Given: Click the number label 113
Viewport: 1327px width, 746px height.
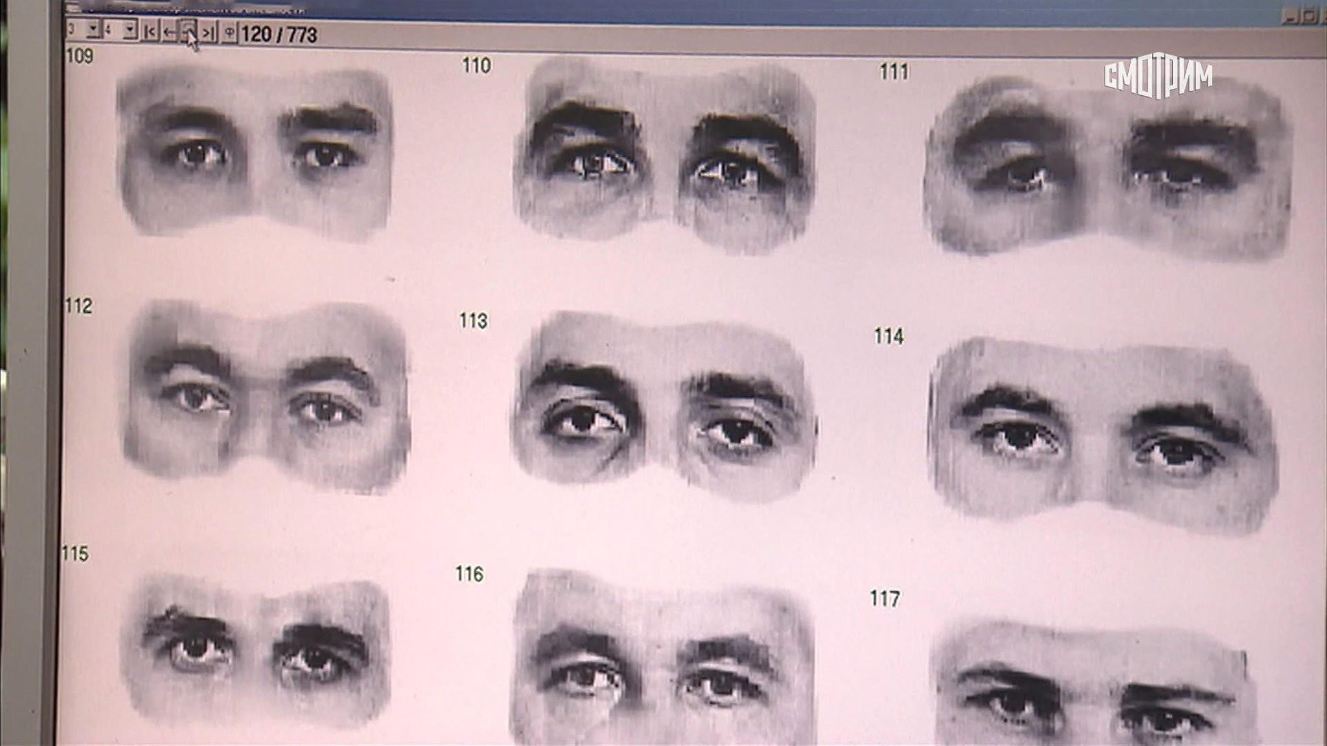Looking at the screenshot, I should click(x=473, y=321).
